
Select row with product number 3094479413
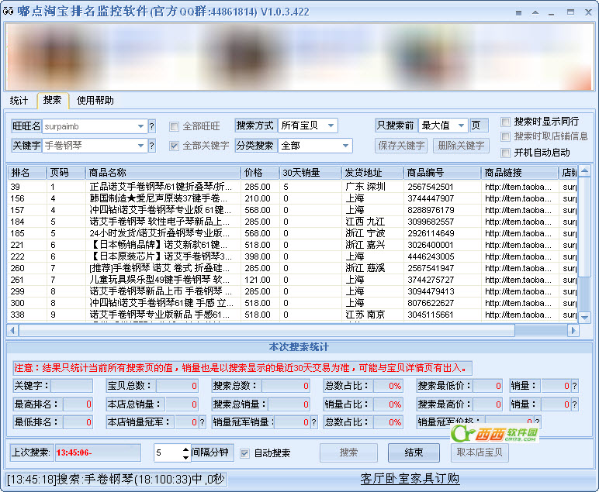coord(293,291)
